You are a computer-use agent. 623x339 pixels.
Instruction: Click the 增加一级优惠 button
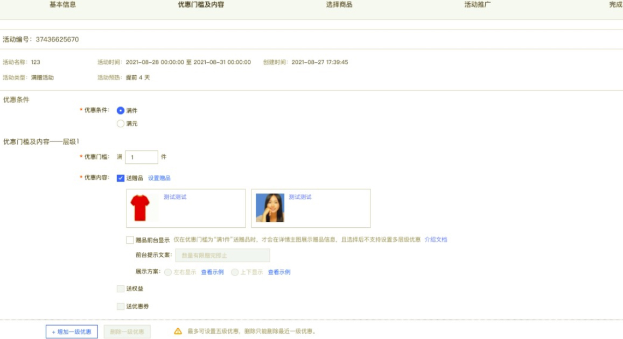coord(72,332)
